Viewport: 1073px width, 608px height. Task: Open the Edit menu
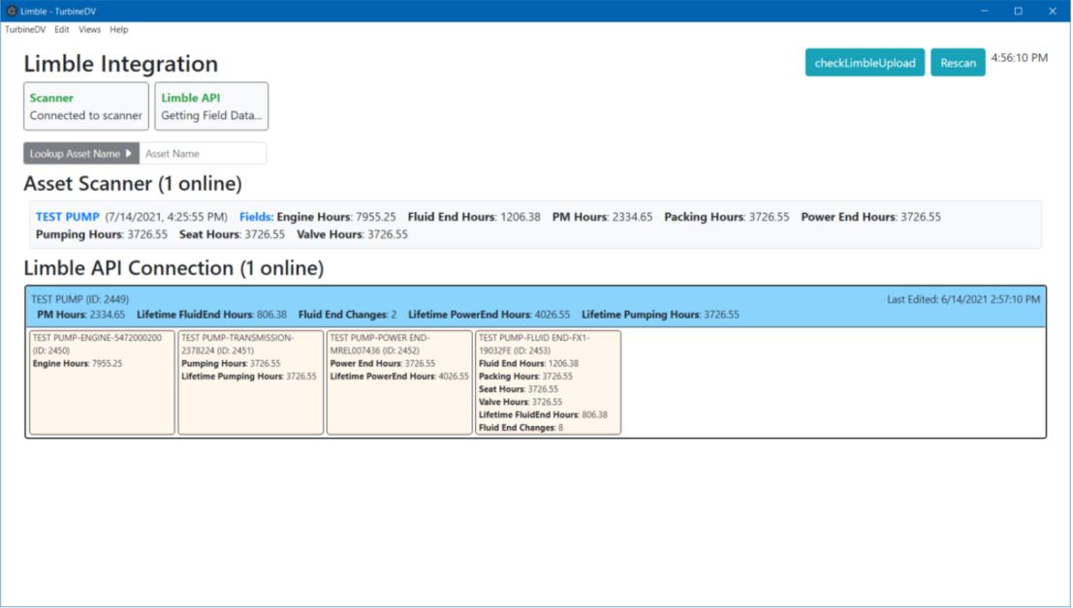60,29
